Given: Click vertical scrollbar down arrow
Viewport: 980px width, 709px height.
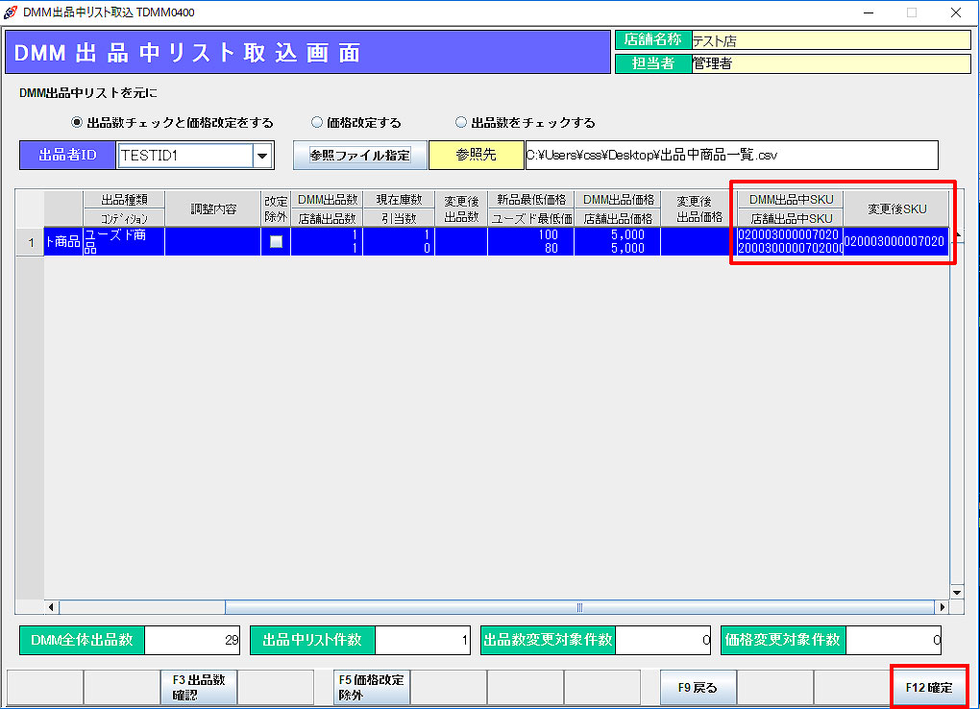Looking at the screenshot, I should [x=956, y=592].
